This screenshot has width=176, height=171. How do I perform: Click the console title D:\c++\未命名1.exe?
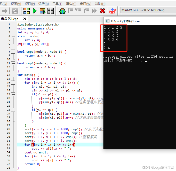point(125,21)
